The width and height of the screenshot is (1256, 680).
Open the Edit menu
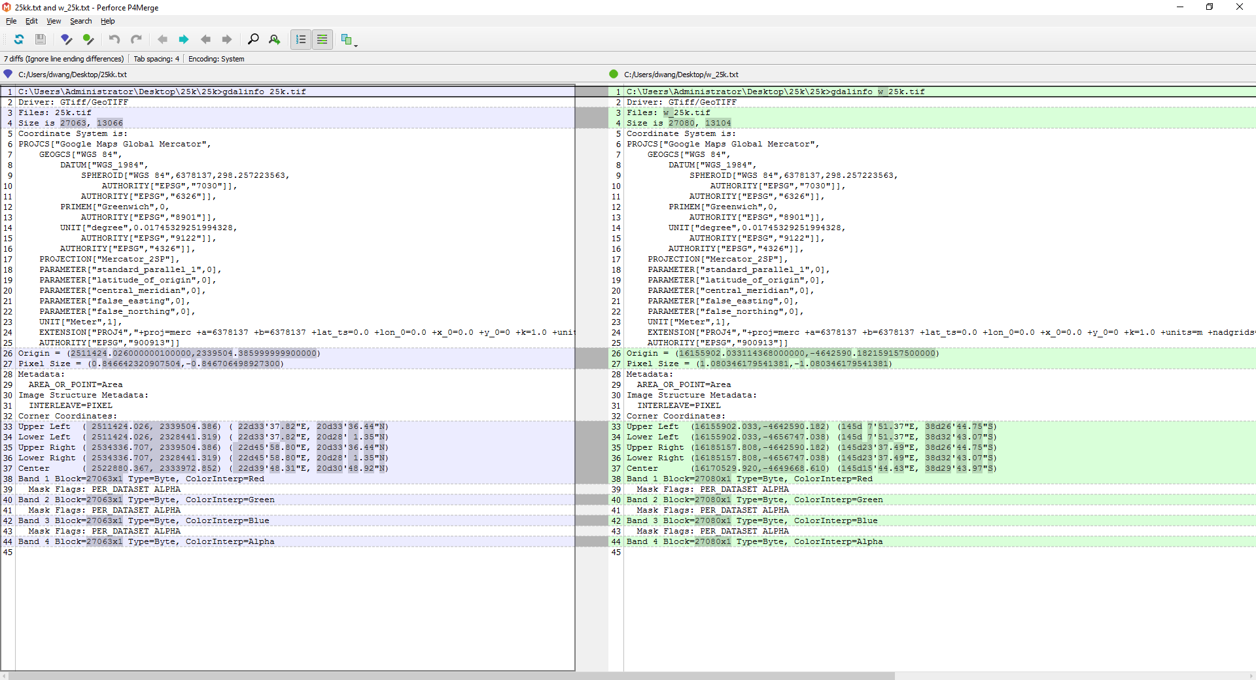pos(31,21)
